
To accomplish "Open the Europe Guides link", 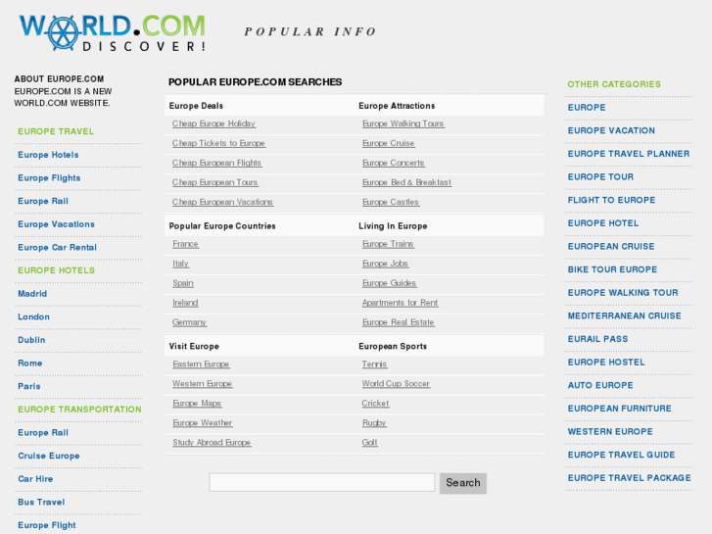I will point(389,283).
